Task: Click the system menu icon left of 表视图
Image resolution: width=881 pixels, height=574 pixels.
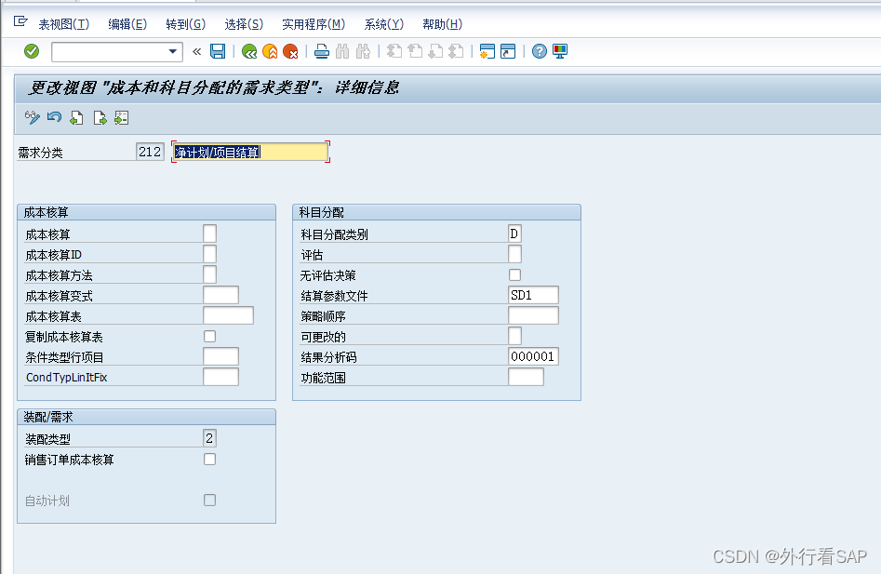Action: [x=20, y=22]
